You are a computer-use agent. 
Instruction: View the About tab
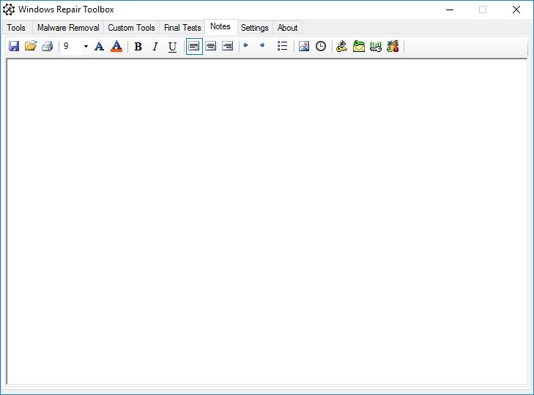point(287,28)
